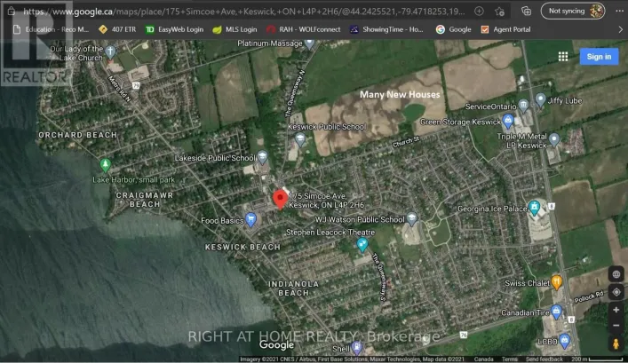
Task: Click the Swiss Chalet restaurant marker
Action: click(557, 282)
